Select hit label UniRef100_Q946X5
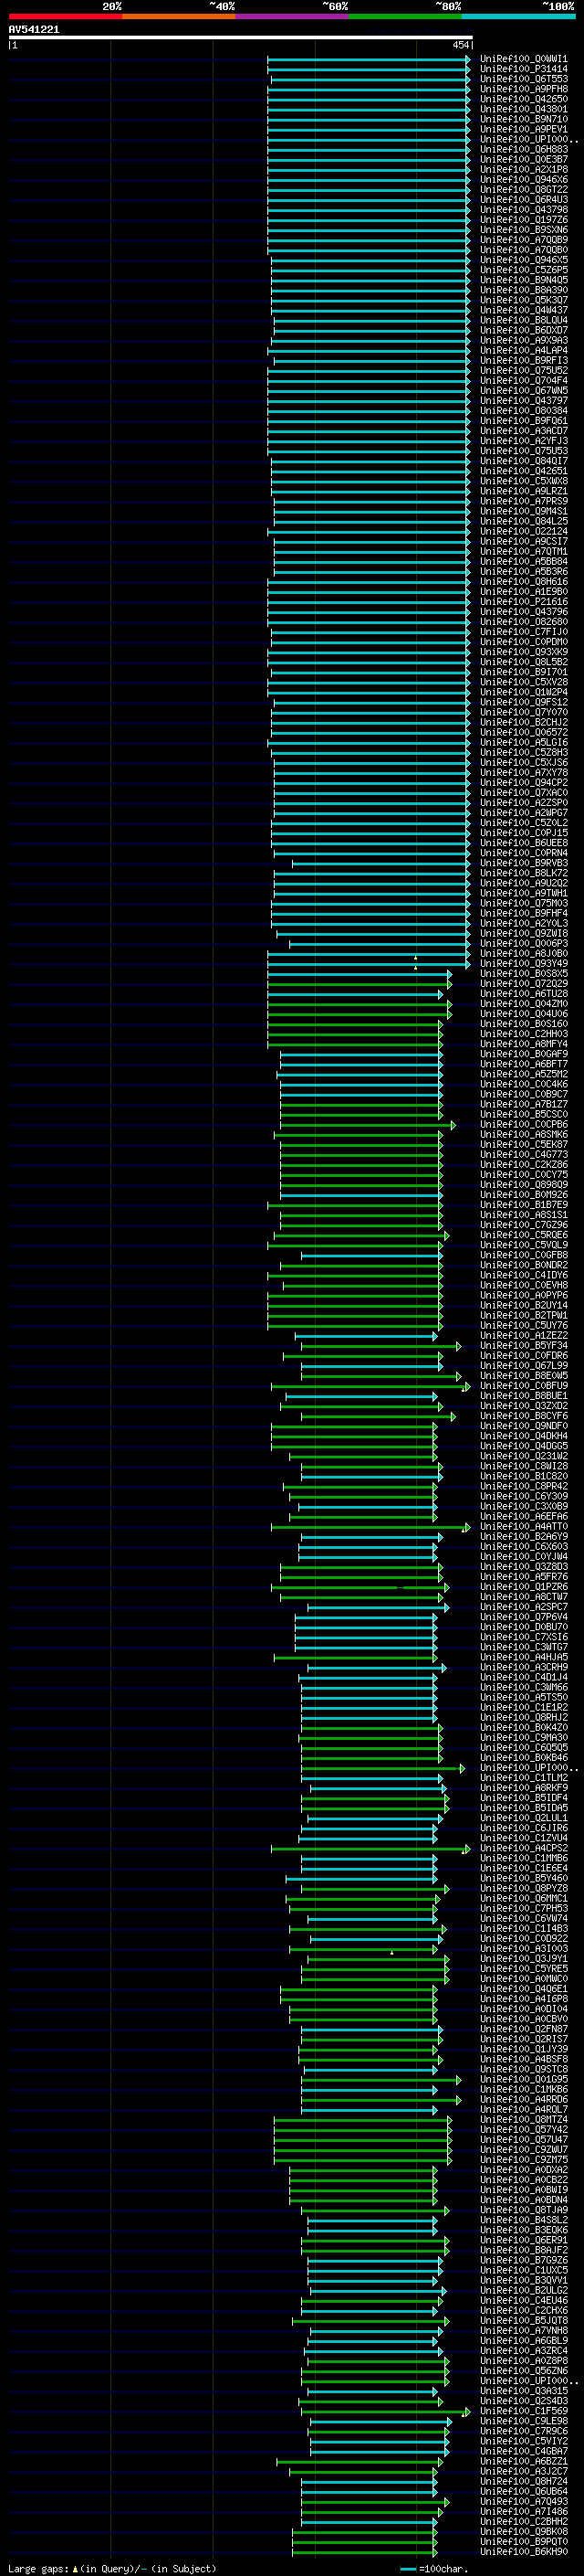 (523, 261)
